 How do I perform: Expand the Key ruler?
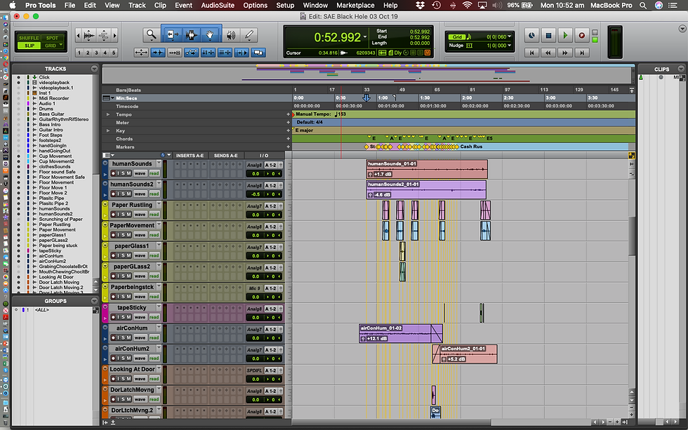(108, 130)
